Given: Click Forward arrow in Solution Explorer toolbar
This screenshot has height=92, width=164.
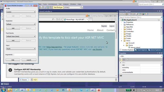Looking at the screenshot, I should point(124,14).
